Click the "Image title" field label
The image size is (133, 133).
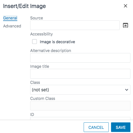click(40, 66)
